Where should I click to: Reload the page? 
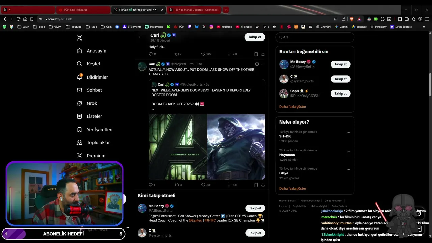click(x=18, y=19)
